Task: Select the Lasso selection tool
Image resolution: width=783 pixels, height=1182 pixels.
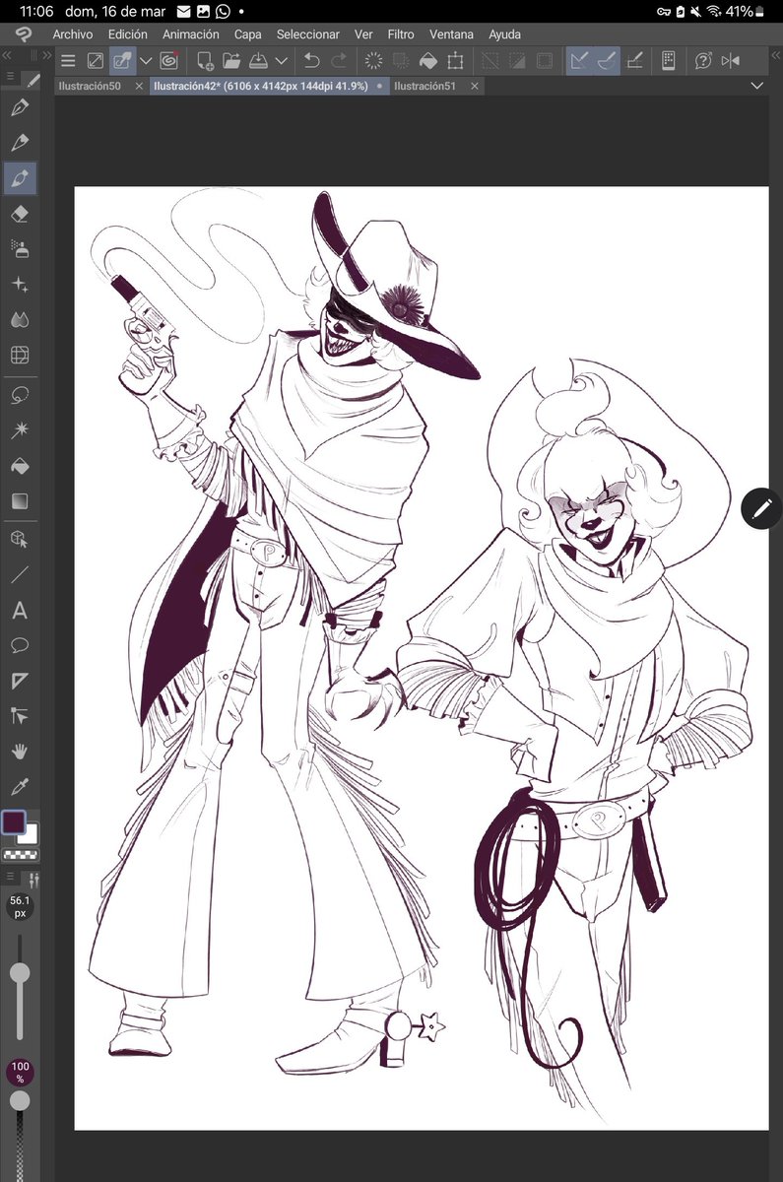Action: (20, 395)
